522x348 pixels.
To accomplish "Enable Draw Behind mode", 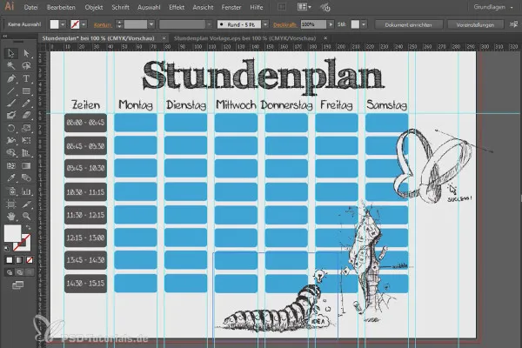I will click(x=19, y=272).
